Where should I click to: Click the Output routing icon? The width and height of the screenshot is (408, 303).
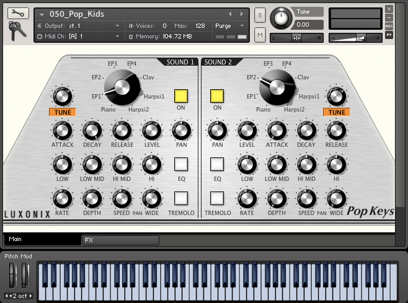click(39, 26)
